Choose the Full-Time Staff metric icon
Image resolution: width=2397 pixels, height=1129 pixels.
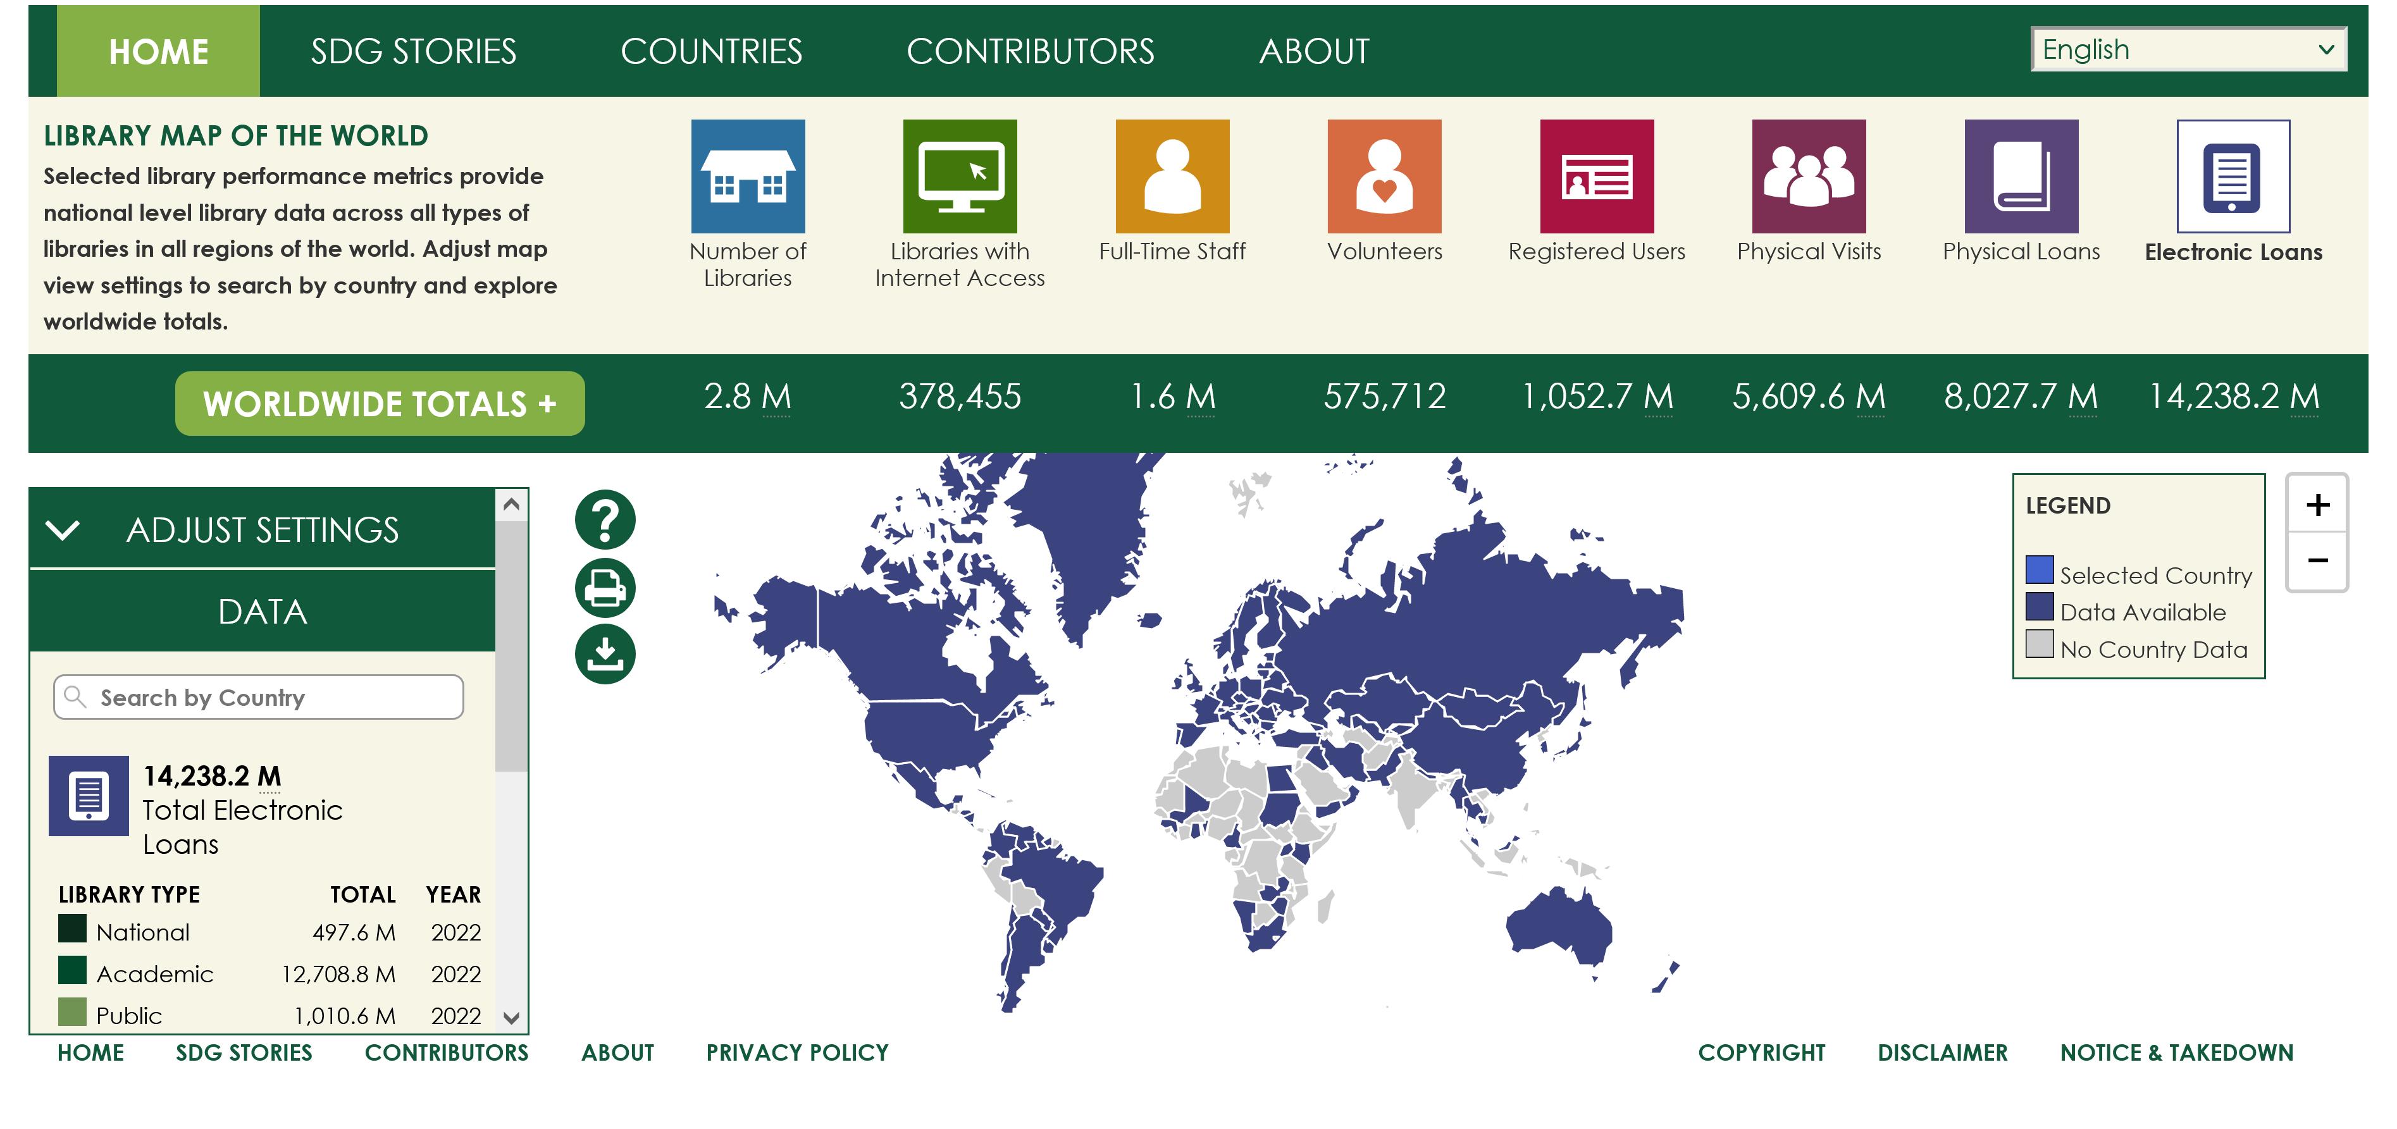click(1172, 176)
